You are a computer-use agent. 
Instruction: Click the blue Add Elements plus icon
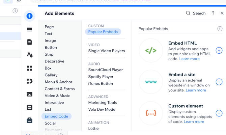click(30, 16)
